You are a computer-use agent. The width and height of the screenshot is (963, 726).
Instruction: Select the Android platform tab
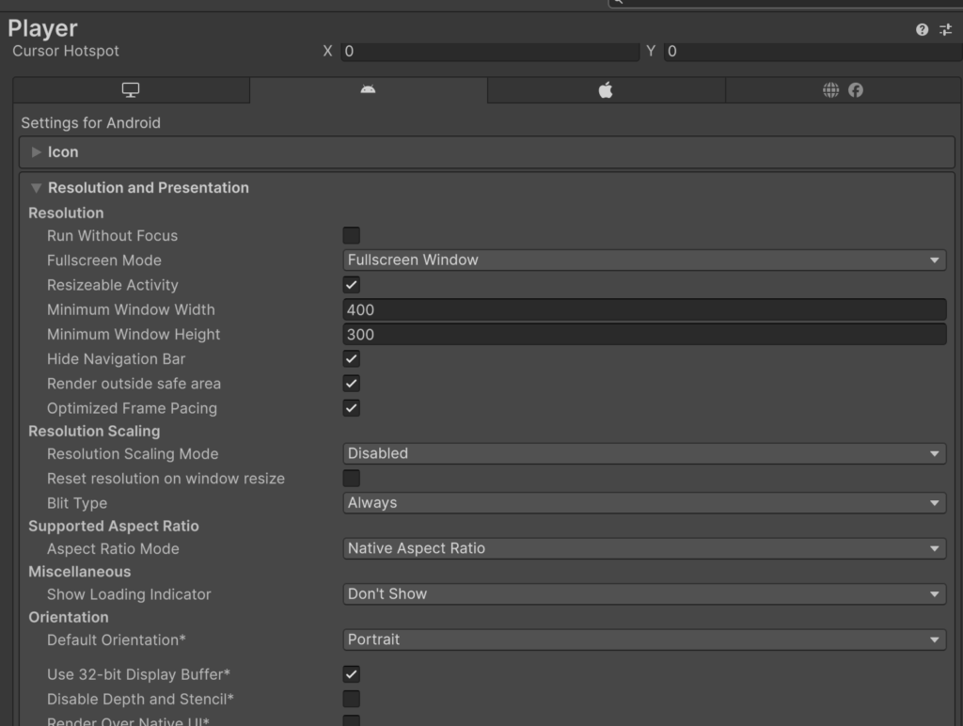(368, 90)
